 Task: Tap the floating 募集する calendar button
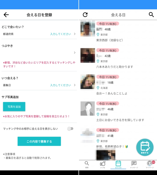[145, 147]
